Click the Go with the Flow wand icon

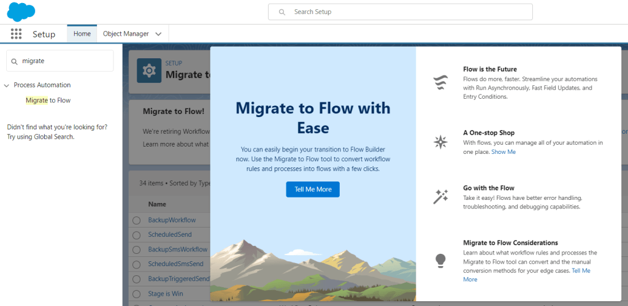(440, 197)
